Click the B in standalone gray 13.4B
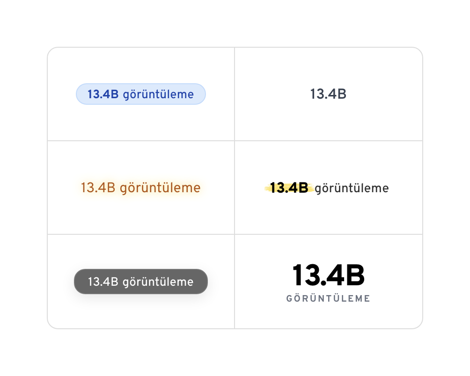 341,94
